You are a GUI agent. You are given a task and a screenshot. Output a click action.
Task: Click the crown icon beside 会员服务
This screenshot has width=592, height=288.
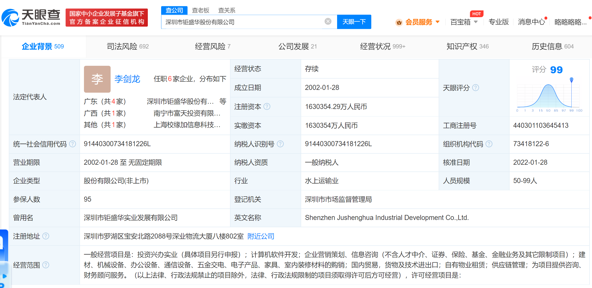click(399, 22)
